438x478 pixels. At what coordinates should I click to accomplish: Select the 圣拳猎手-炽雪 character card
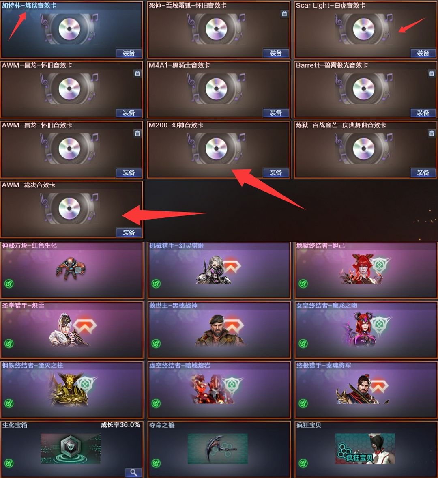(x=72, y=330)
